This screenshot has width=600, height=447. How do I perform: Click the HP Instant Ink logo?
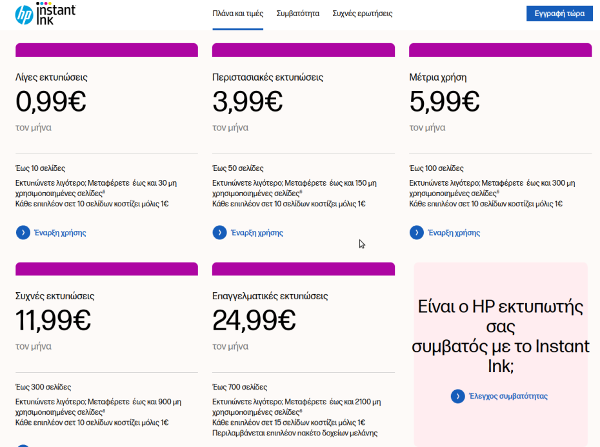pyautogui.click(x=45, y=14)
